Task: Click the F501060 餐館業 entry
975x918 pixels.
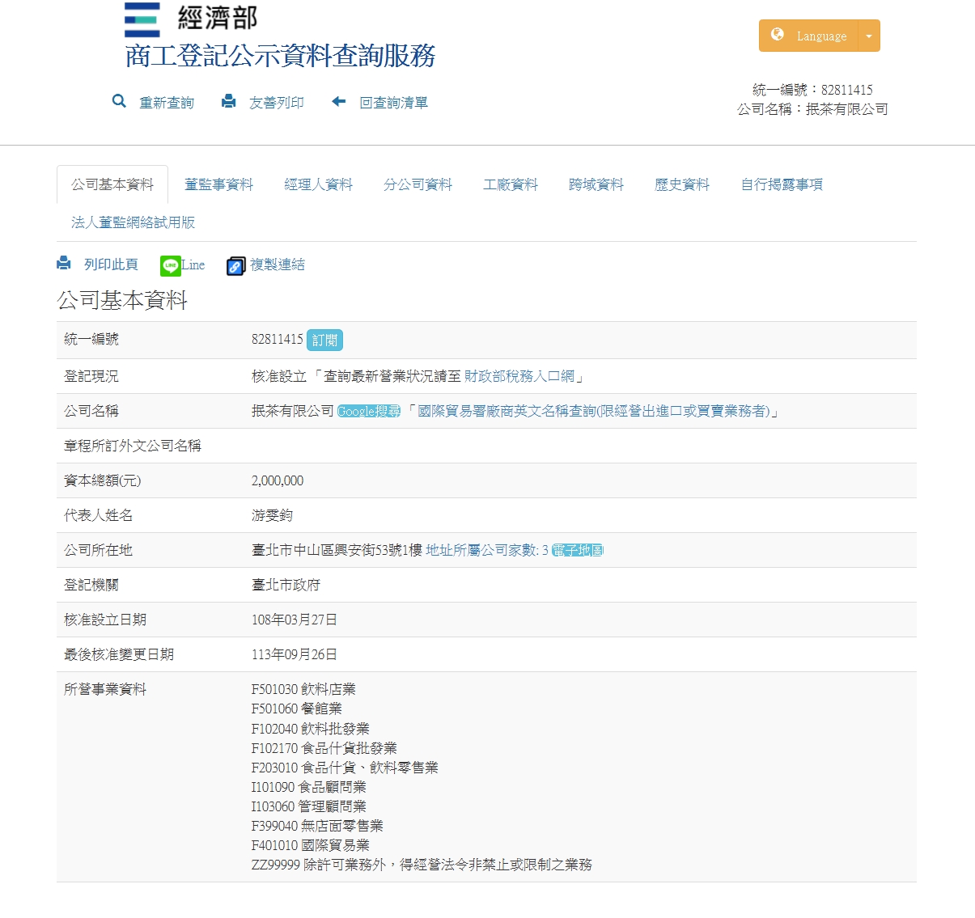Action: [x=297, y=709]
